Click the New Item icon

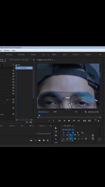click(x=43, y=140)
